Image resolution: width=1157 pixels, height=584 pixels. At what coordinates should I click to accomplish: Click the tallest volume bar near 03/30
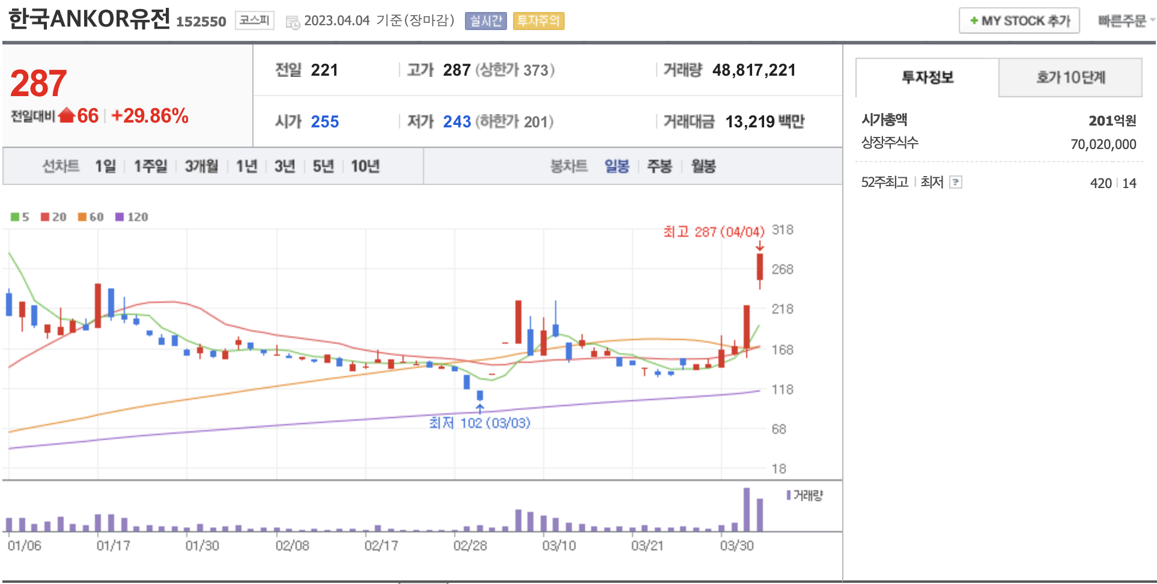747,509
